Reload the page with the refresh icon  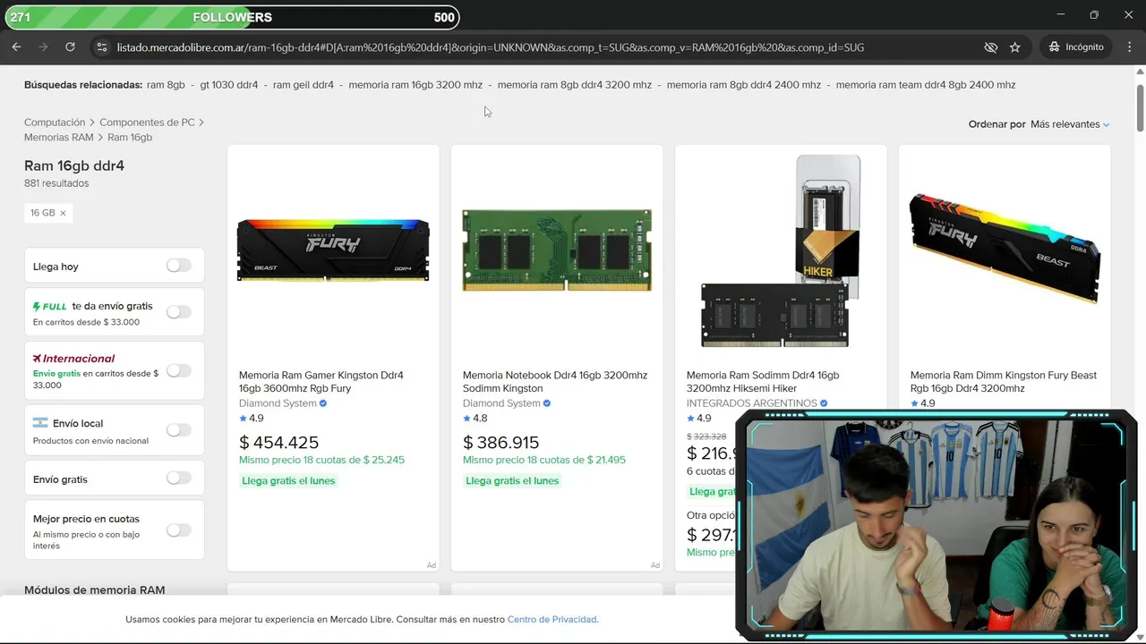(70, 47)
